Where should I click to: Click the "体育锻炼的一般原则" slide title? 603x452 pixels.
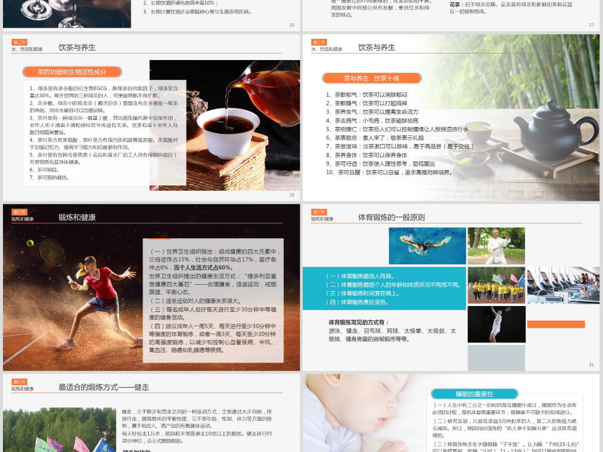[391, 217]
